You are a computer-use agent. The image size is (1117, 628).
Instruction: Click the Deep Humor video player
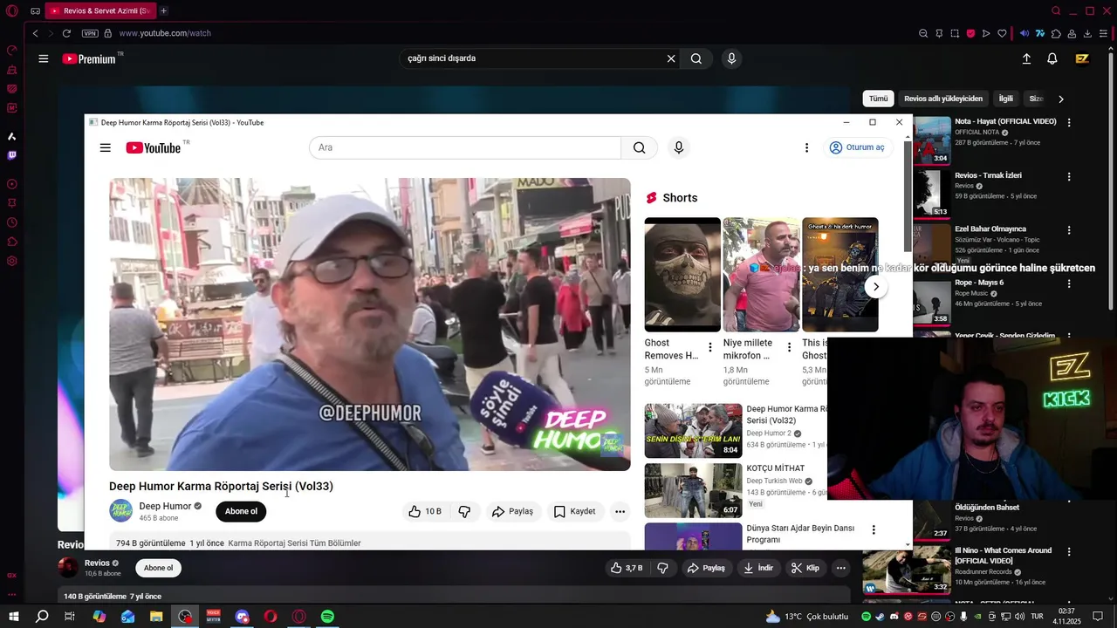tap(369, 324)
